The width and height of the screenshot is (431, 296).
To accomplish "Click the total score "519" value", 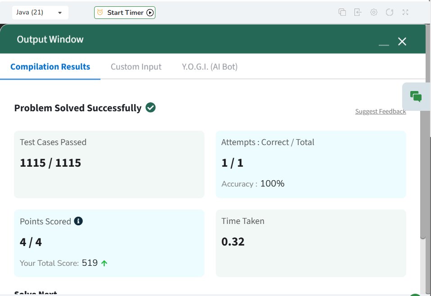I will coord(90,263).
